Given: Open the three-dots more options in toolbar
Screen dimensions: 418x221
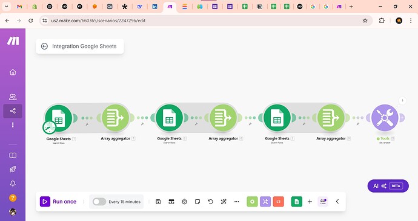Looking at the screenshot, I should 236,202.
